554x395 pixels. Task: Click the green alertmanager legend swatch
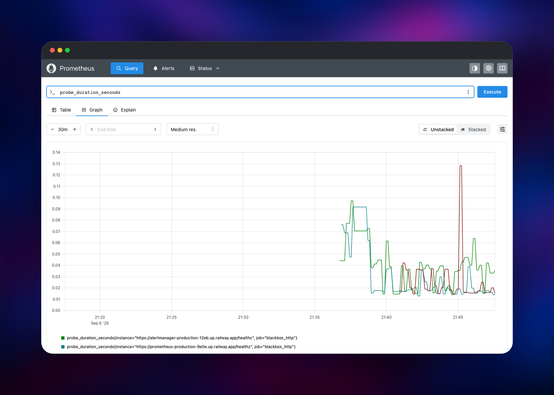point(63,338)
